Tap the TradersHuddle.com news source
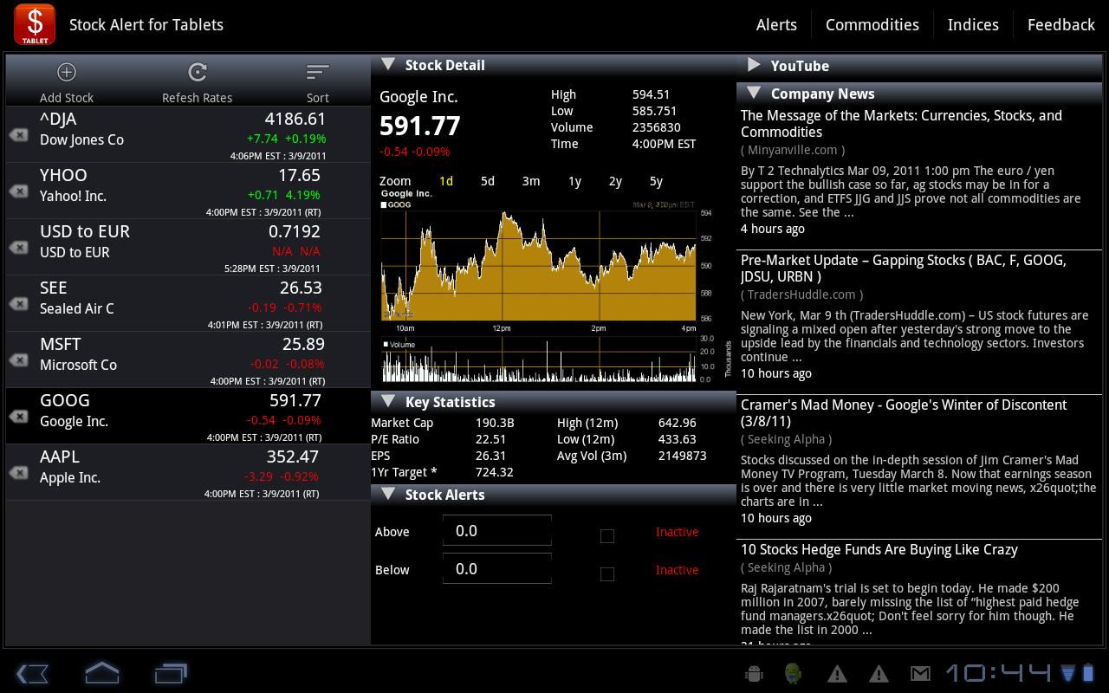Screen dimensions: 1109x693 (x=801, y=295)
